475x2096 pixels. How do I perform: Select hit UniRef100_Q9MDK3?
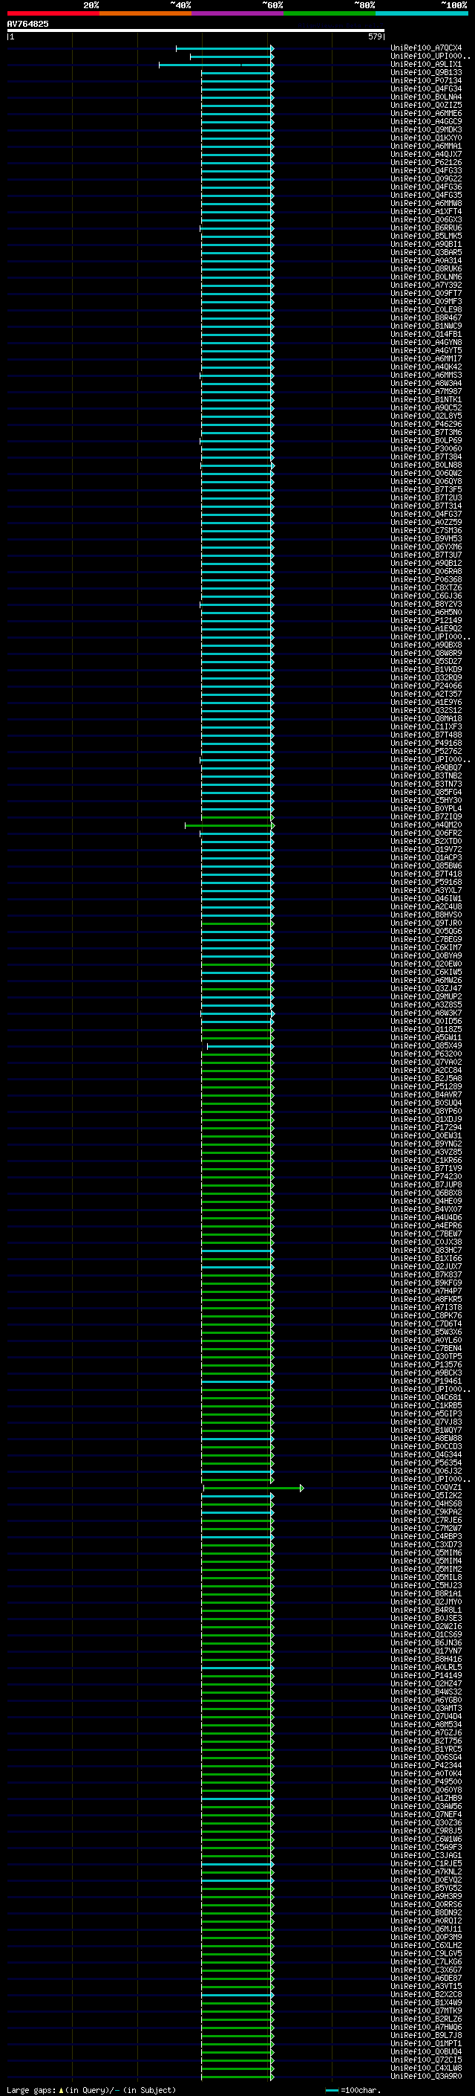(x=425, y=129)
